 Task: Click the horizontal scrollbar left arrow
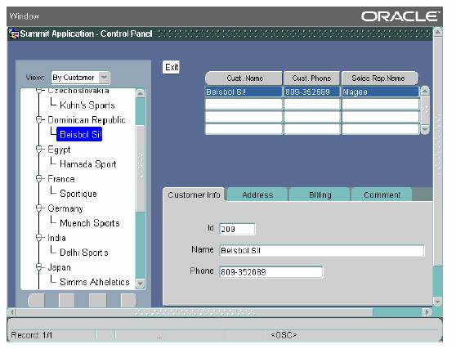click(x=12, y=312)
